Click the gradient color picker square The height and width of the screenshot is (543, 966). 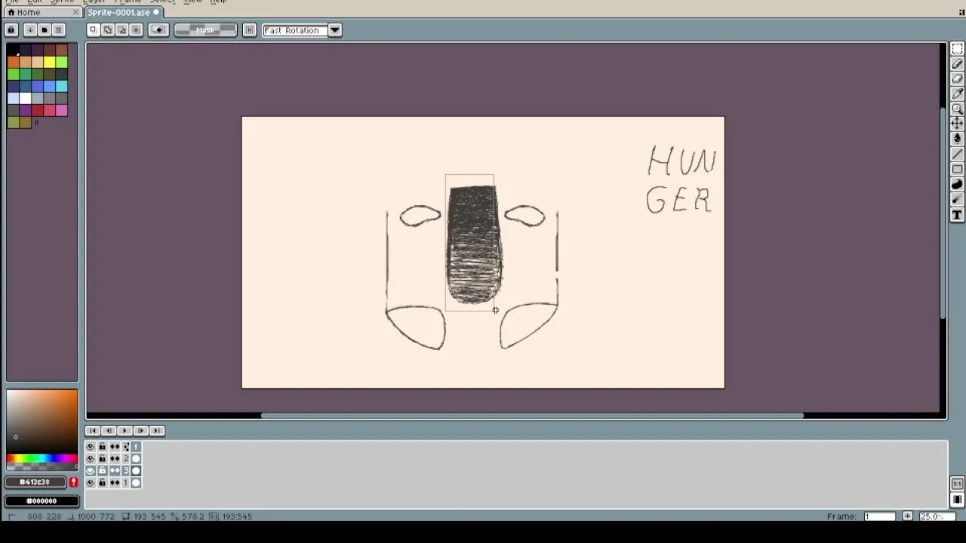click(42, 421)
